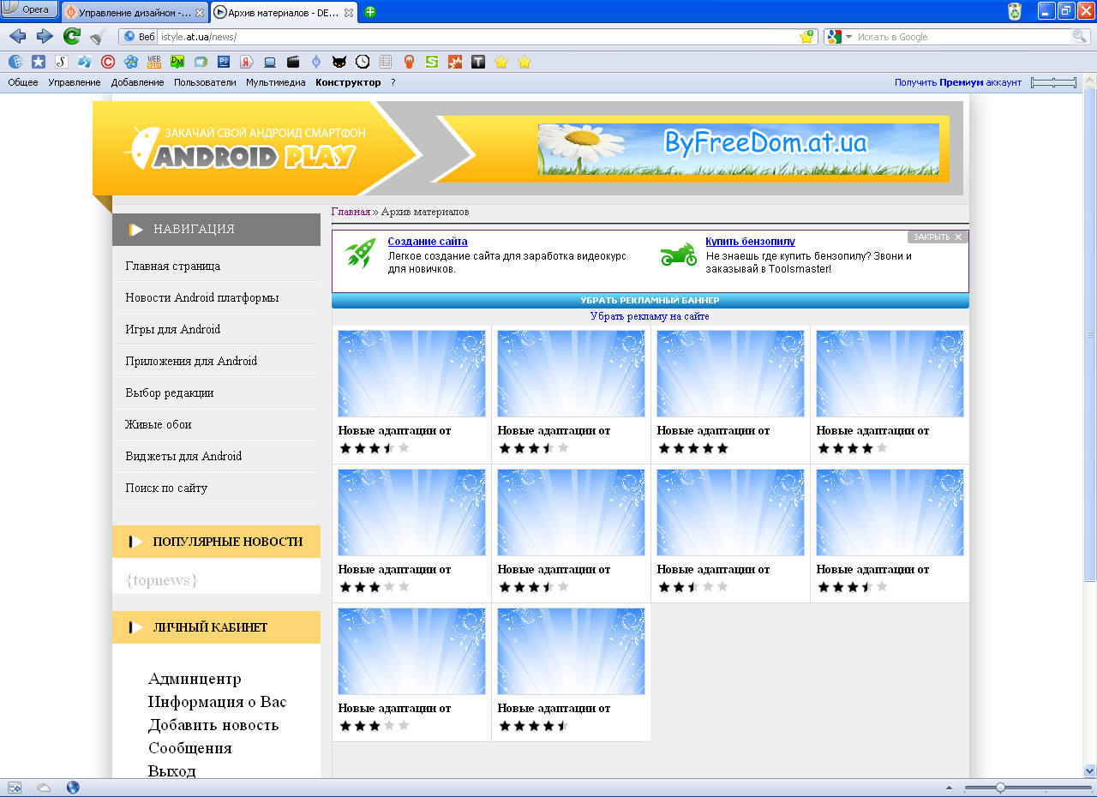Open the black cat bookmark icon
This screenshot has width=1097, height=797.
click(x=339, y=62)
